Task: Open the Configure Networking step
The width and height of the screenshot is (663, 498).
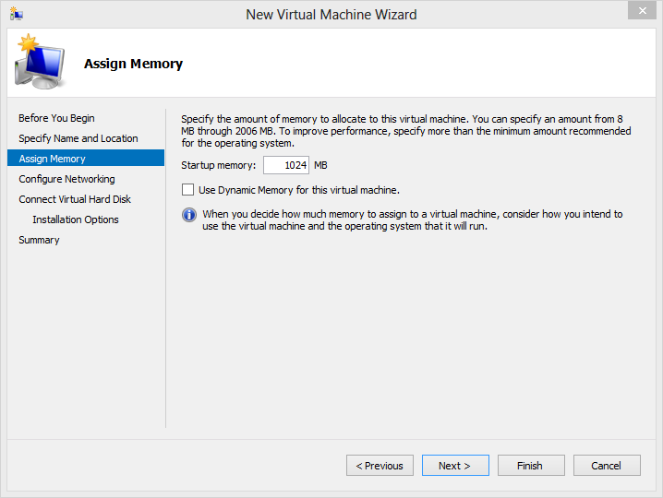Action: (66, 179)
